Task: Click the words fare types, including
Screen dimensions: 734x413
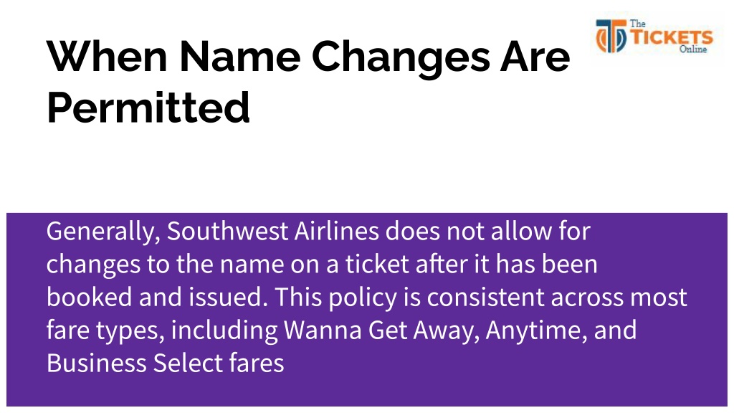Action: 162,331
